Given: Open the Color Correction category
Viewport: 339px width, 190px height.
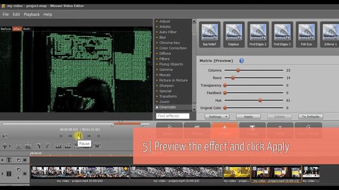Looking at the screenshot, I should pos(173,48).
